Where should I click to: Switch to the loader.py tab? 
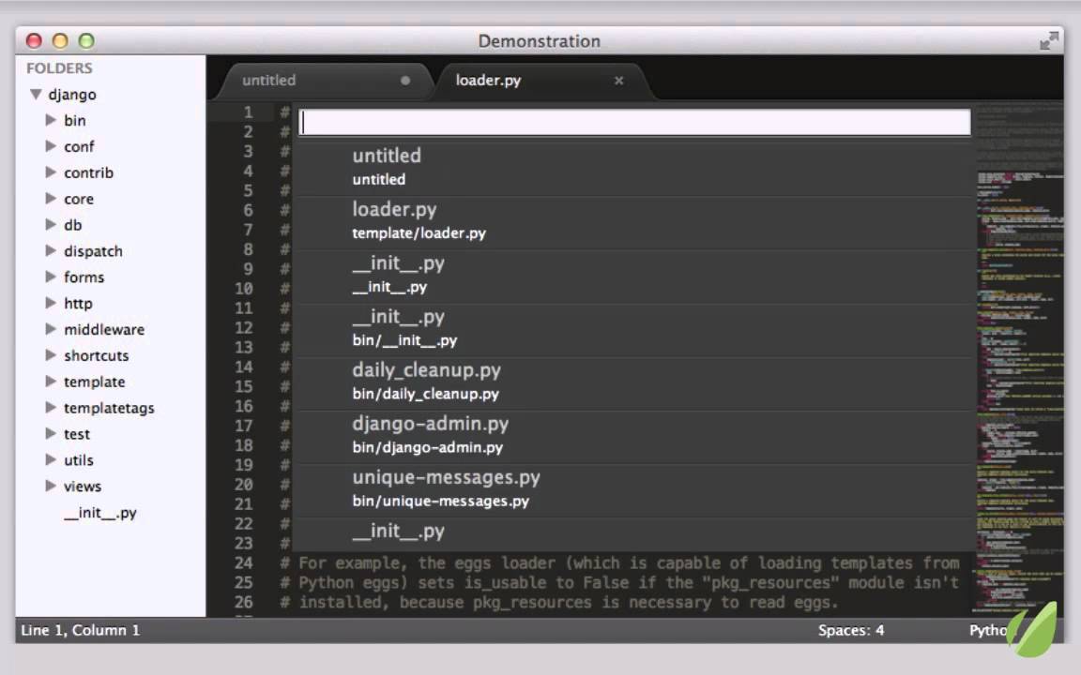[x=488, y=81]
